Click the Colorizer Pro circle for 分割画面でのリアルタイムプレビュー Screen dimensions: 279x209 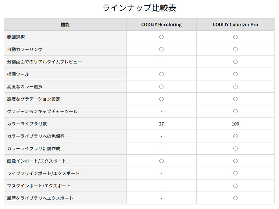[x=235, y=62]
